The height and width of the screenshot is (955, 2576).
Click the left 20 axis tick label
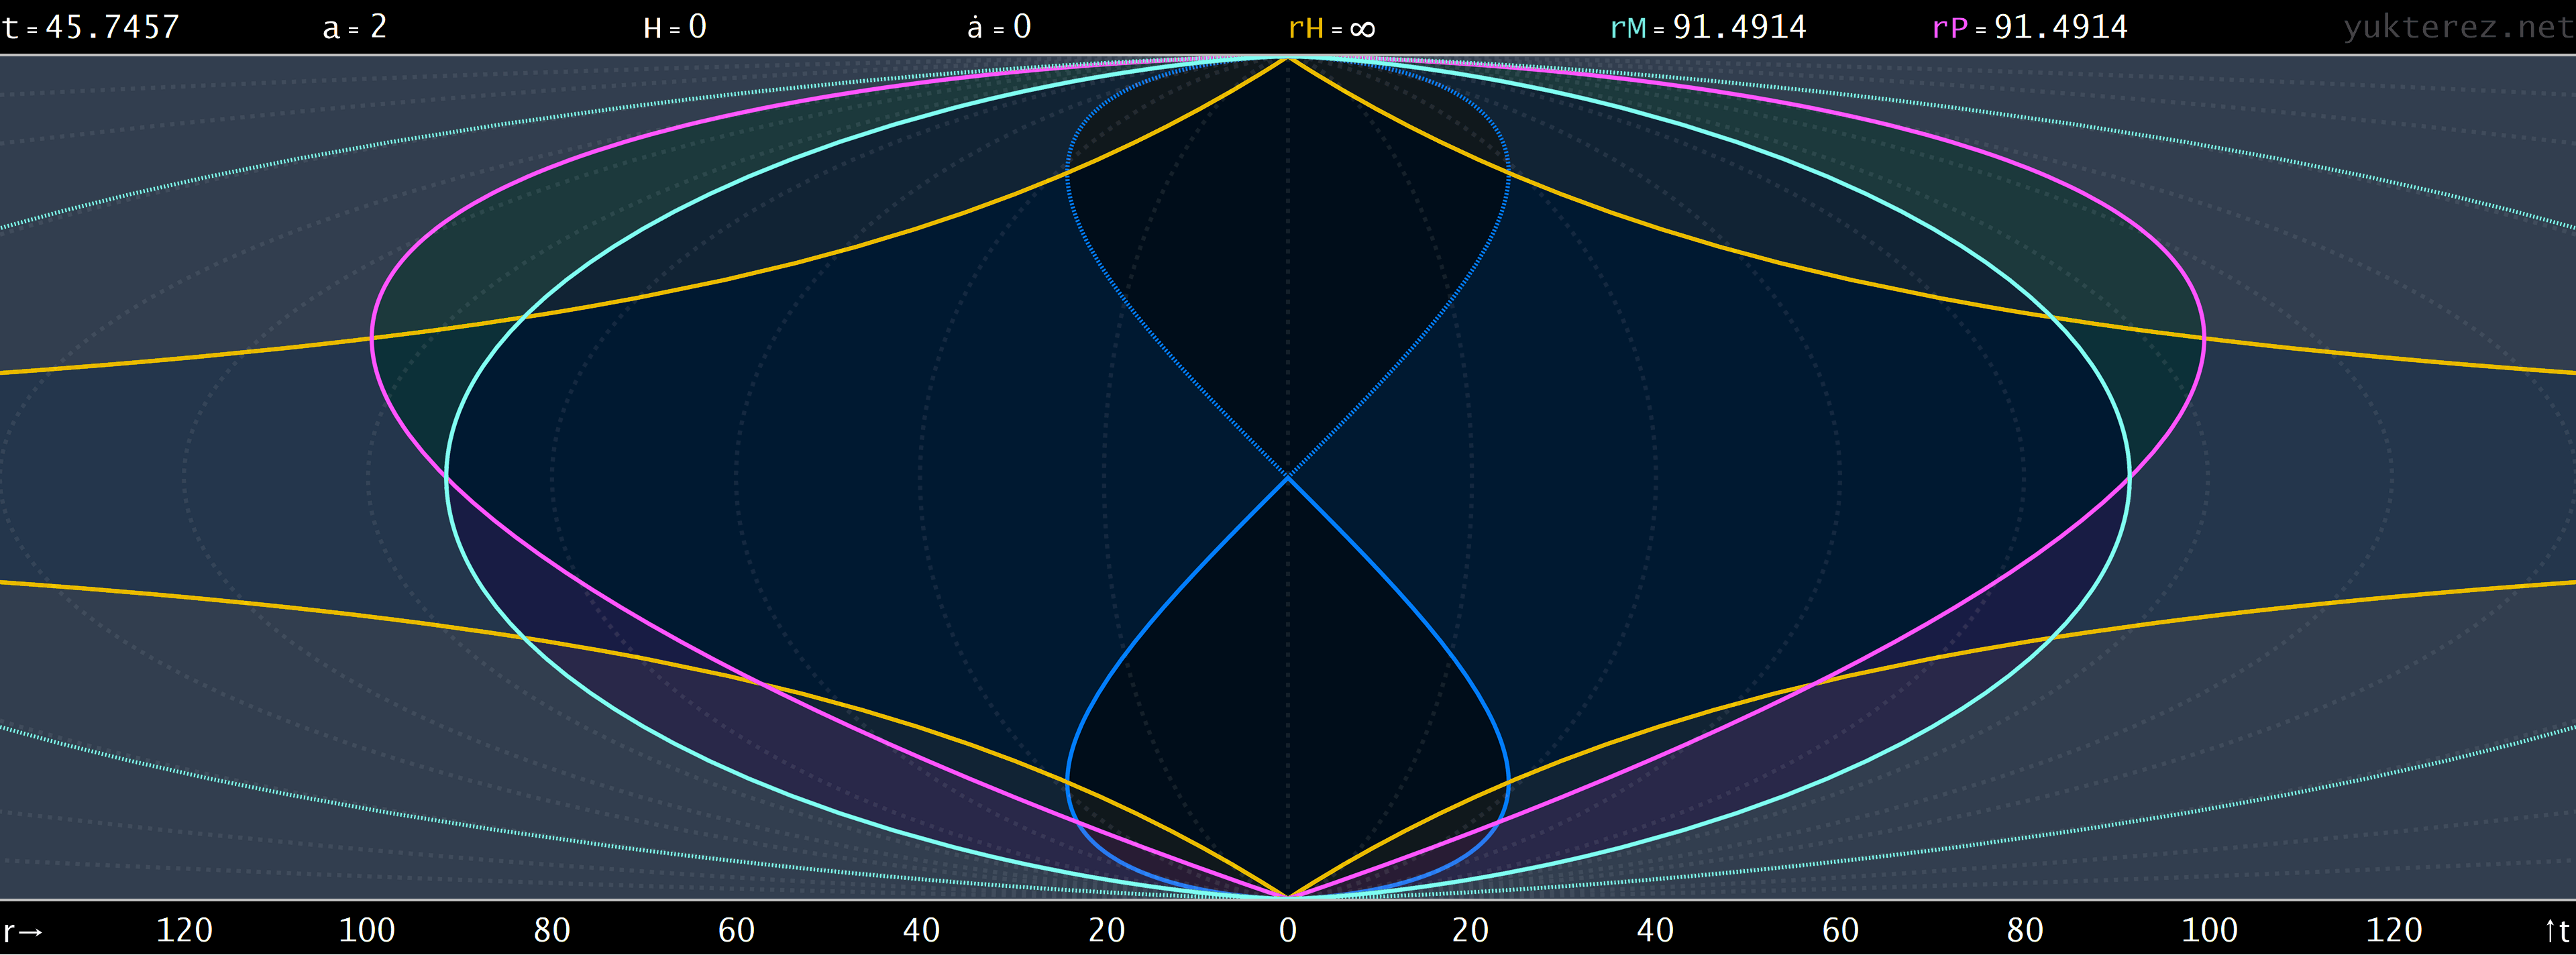(1106, 931)
